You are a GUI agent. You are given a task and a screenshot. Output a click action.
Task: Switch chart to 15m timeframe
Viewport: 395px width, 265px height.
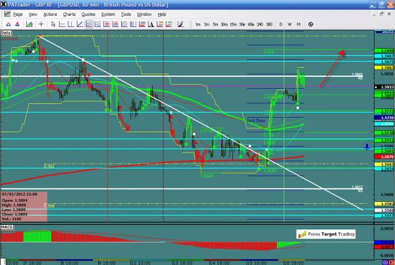click(x=234, y=24)
